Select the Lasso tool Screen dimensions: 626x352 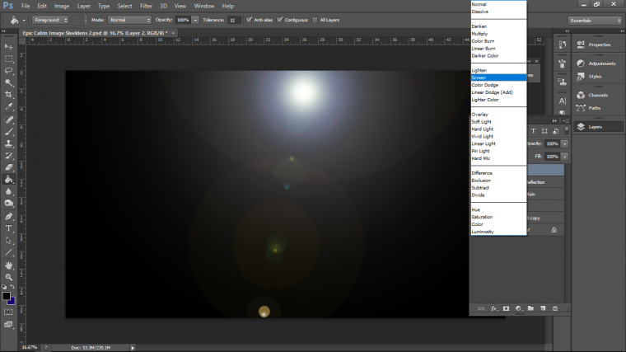point(9,71)
